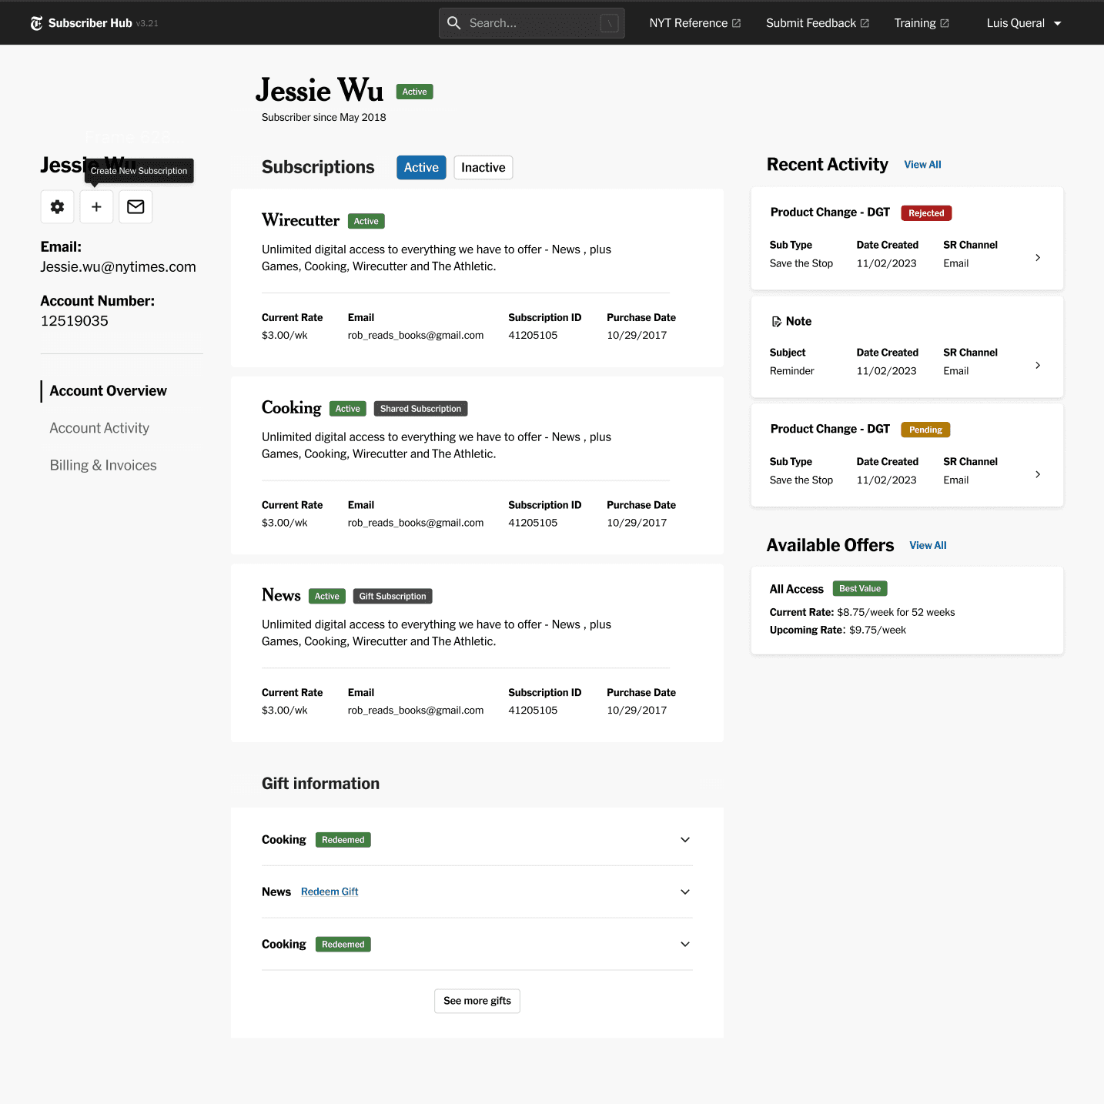View all Available Offers
This screenshot has width=1104, height=1104.
click(x=928, y=545)
